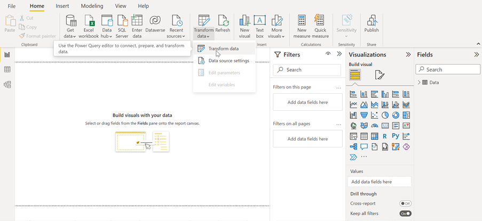Open the Dataverse connector

pyautogui.click(x=155, y=24)
